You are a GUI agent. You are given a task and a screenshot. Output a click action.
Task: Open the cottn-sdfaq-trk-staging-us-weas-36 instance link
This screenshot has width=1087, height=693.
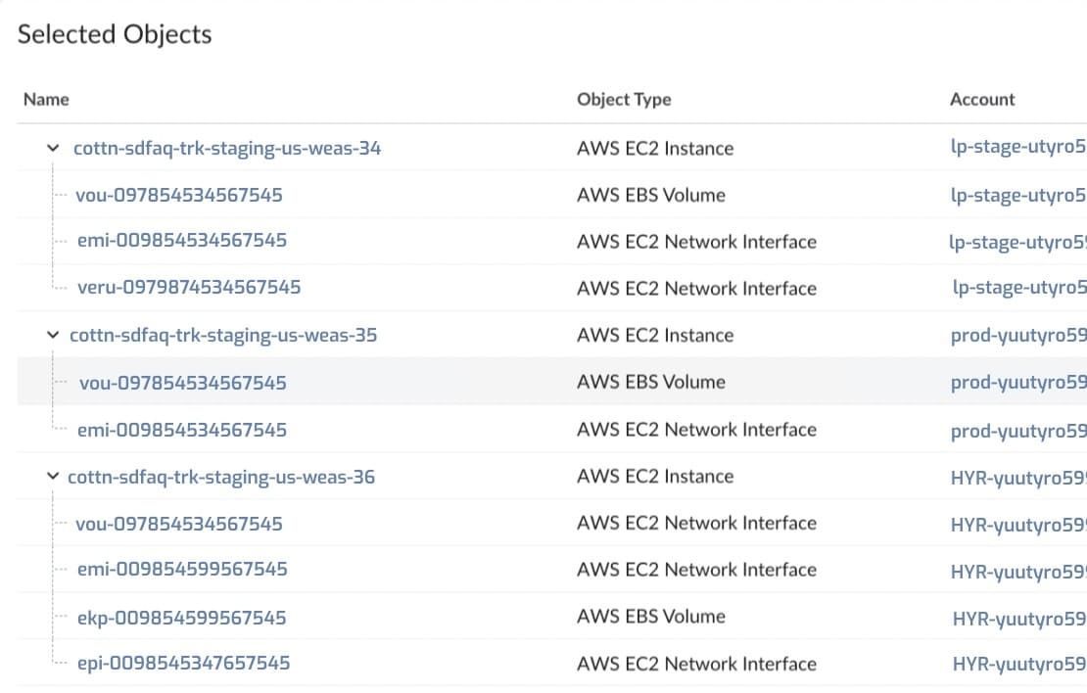[221, 477]
